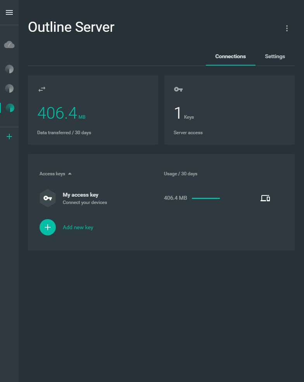The image size is (304, 382).
Task: Sort by the Access keys column header
Action: click(x=52, y=174)
